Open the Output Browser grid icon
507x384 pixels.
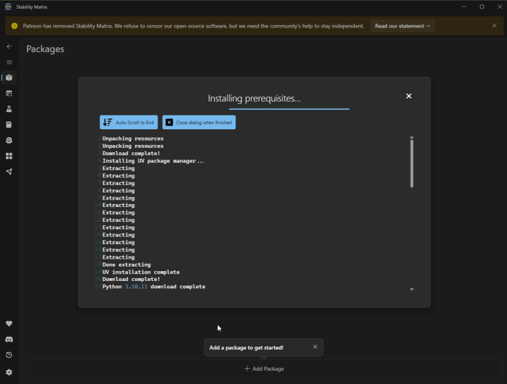(9, 156)
